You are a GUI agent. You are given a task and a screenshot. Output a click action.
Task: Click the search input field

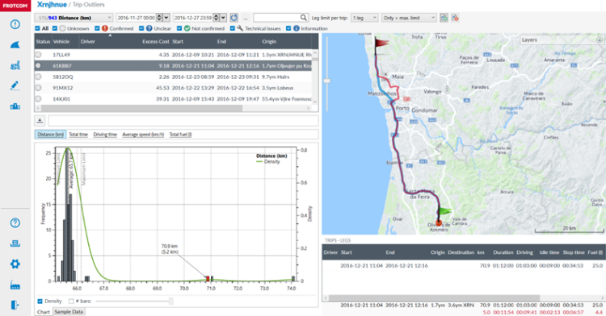pyautogui.click(x=277, y=18)
